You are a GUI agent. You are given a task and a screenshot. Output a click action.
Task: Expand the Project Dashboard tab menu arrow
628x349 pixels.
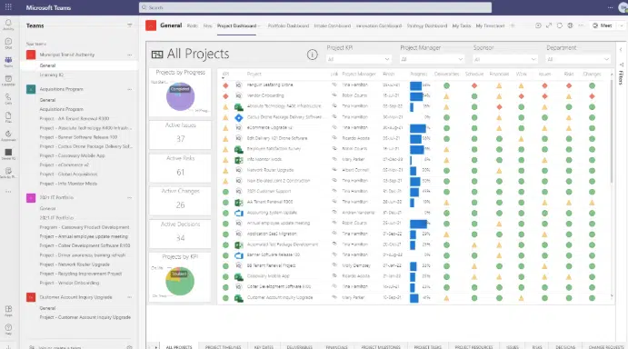coord(259,26)
